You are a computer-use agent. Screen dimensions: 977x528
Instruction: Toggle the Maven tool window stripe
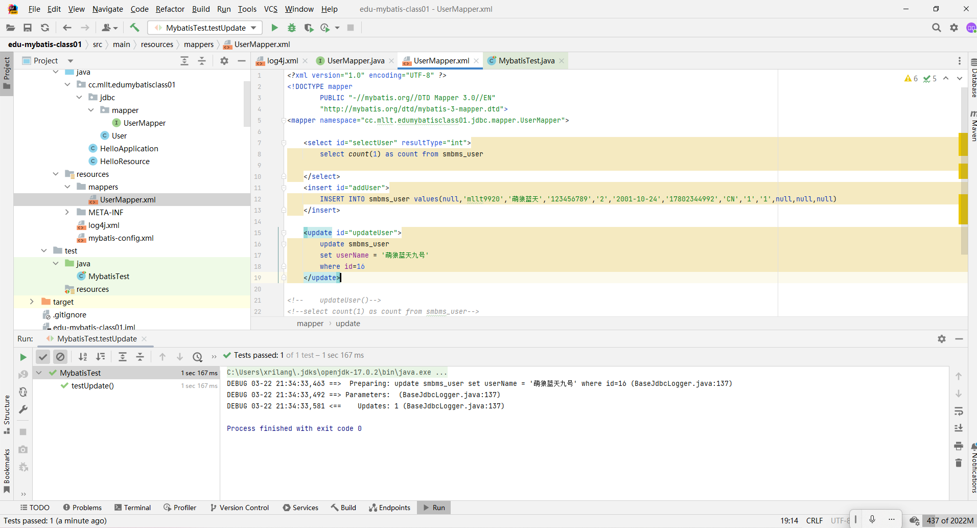click(973, 126)
